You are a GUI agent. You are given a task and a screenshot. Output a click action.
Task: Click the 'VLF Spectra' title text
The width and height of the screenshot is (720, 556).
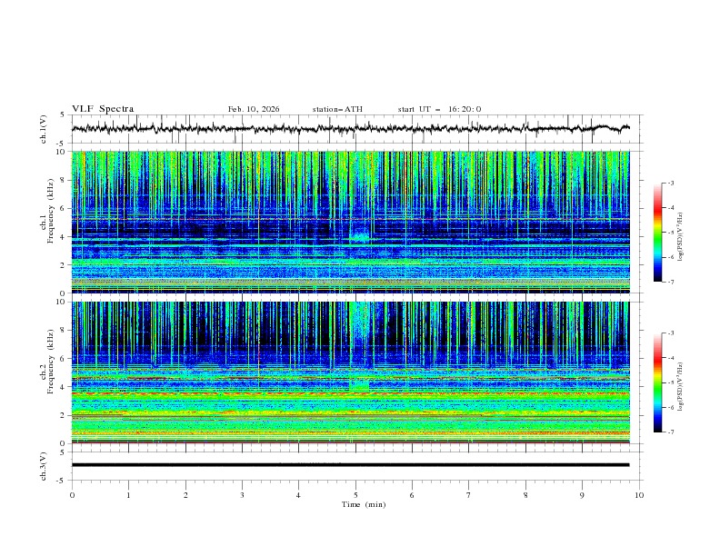(x=103, y=109)
